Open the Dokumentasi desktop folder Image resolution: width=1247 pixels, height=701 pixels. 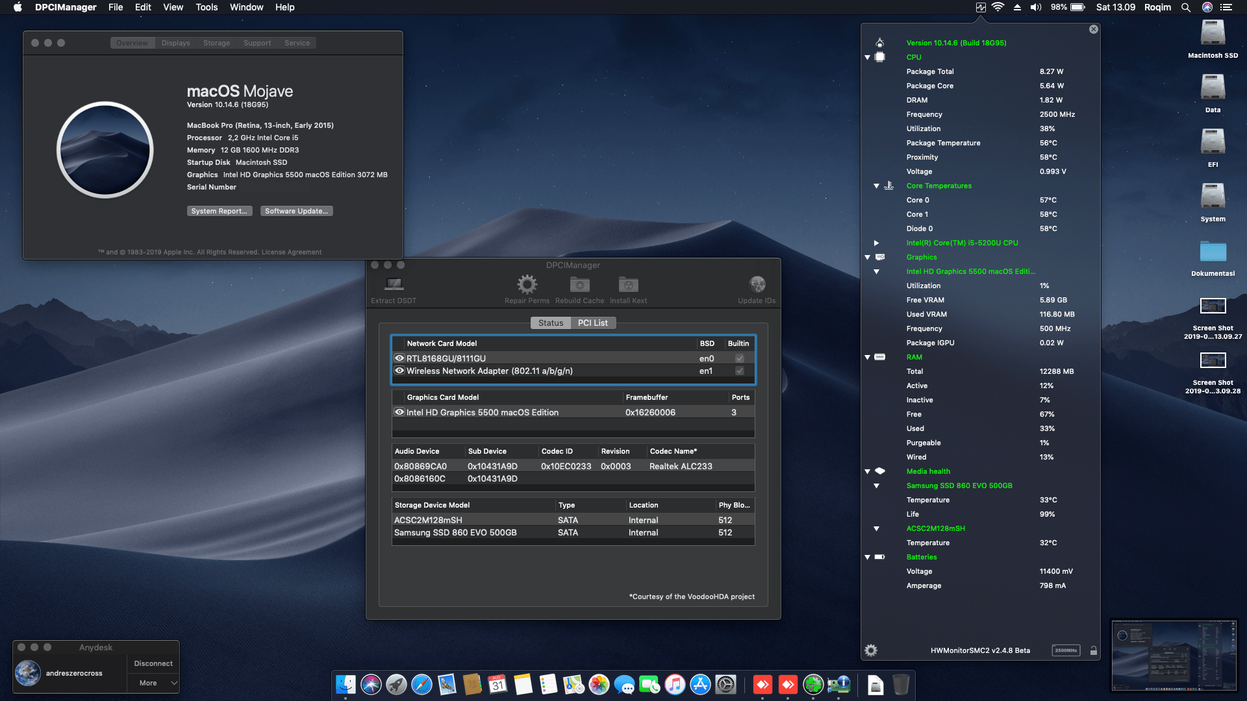click(1213, 257)
